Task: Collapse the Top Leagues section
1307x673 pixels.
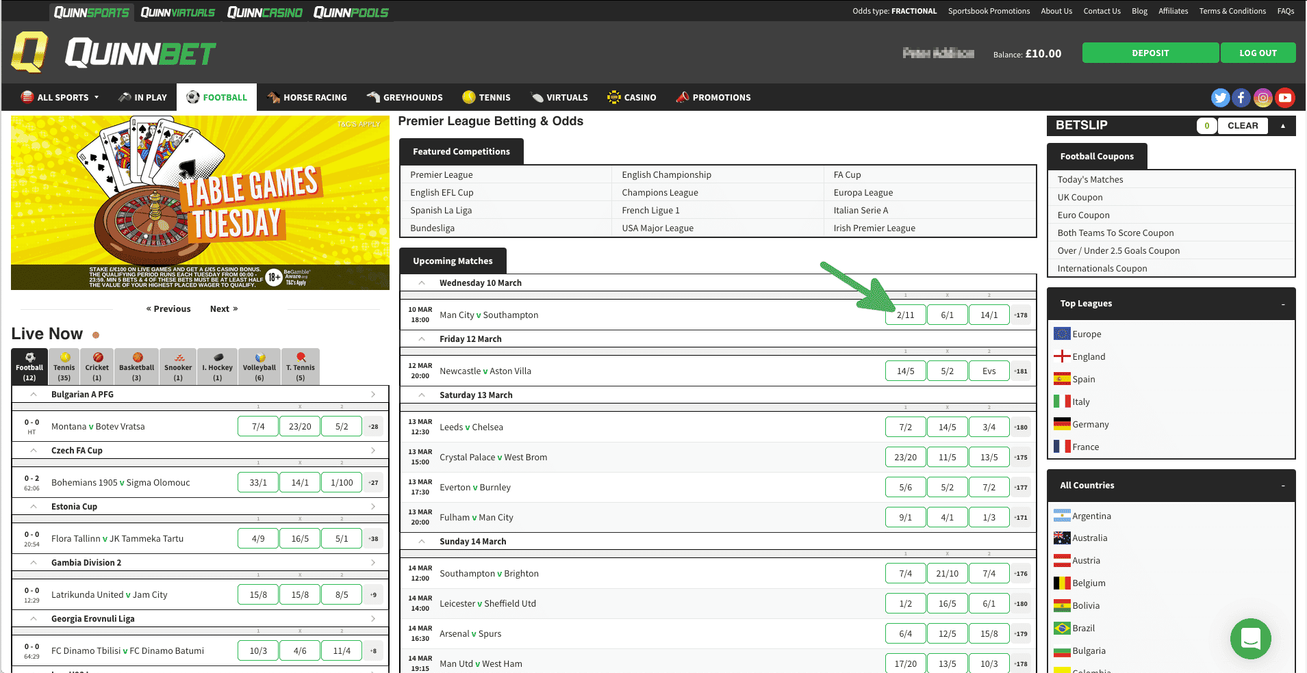Action: point(1283,304)
